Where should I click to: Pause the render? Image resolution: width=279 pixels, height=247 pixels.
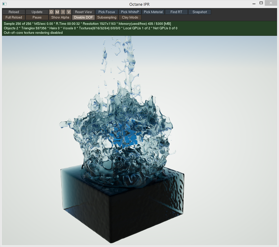click(37, 17)
